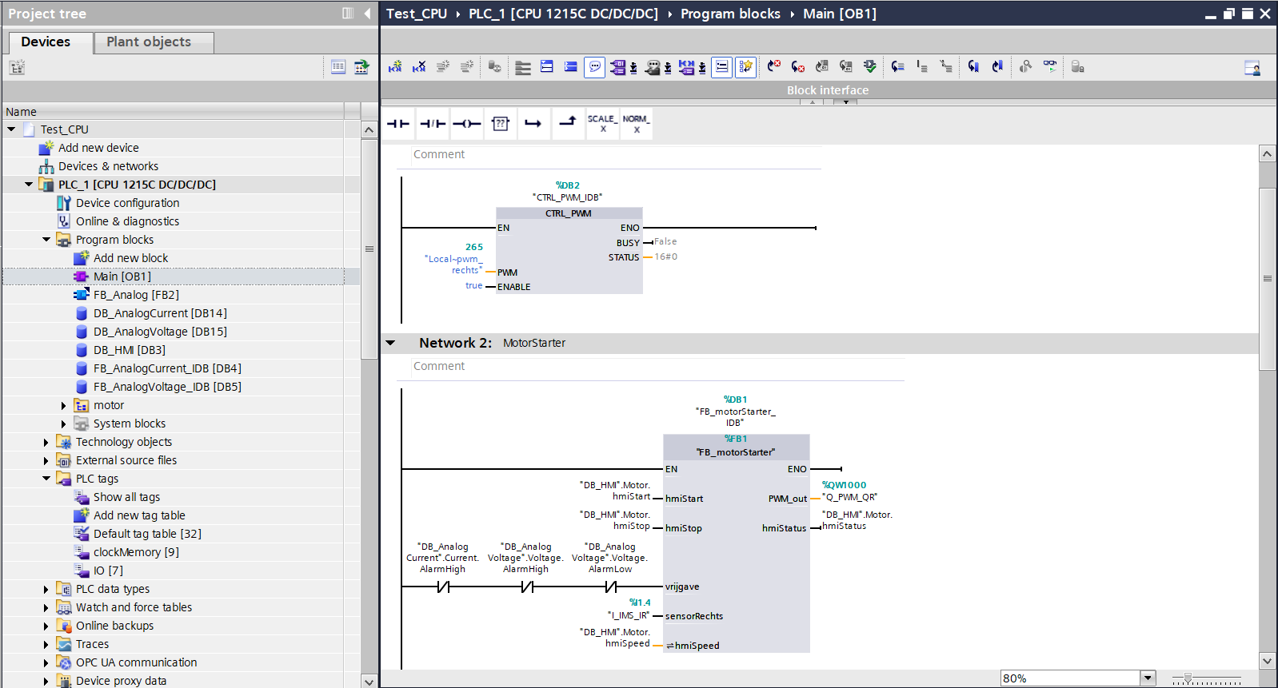Insert a coil assignment instruction

click(x=467, y=124)
